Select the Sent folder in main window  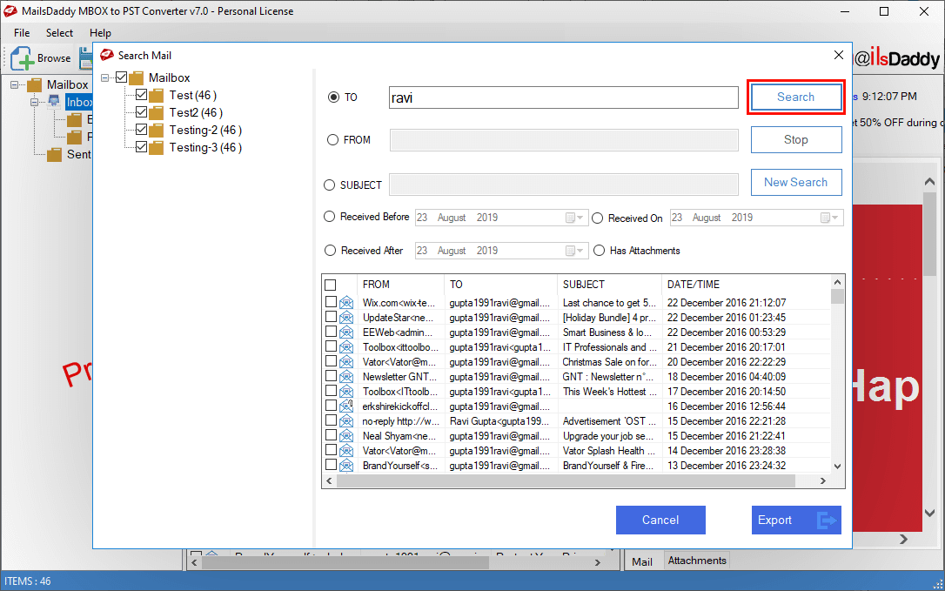coord(78,154)
